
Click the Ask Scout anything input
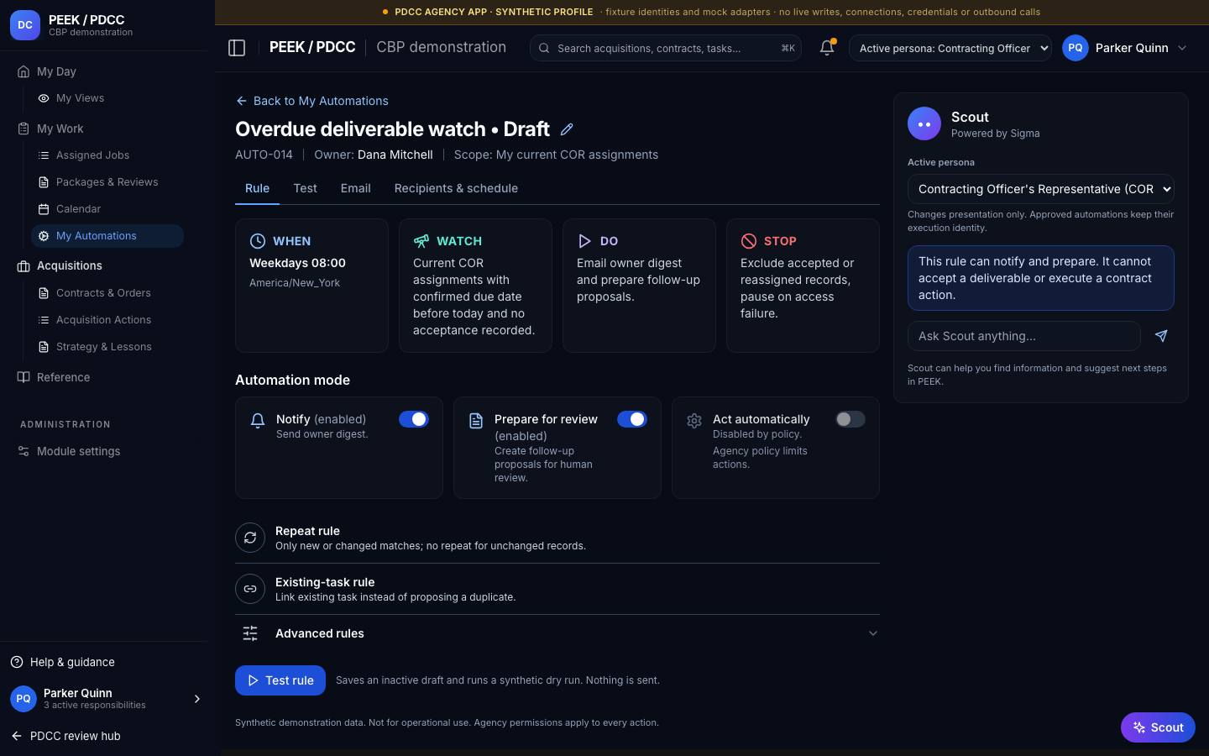(x=1024, y=336)
